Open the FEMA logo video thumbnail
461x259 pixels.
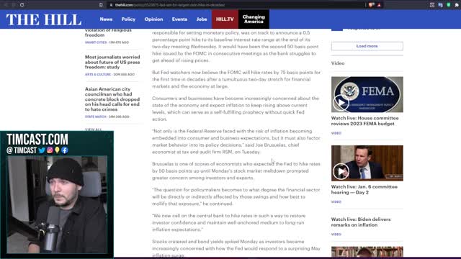(367, 94)
